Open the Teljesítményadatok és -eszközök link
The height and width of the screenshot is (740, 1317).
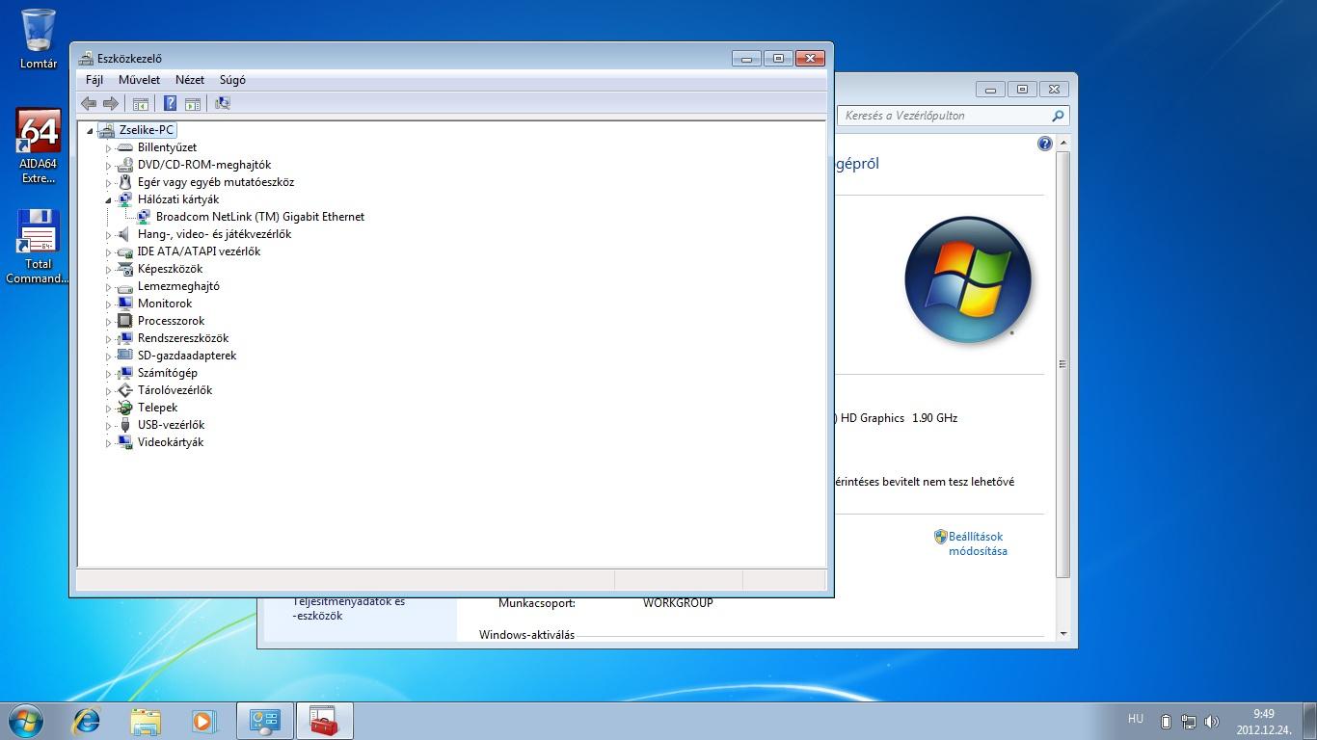(349, 608)
